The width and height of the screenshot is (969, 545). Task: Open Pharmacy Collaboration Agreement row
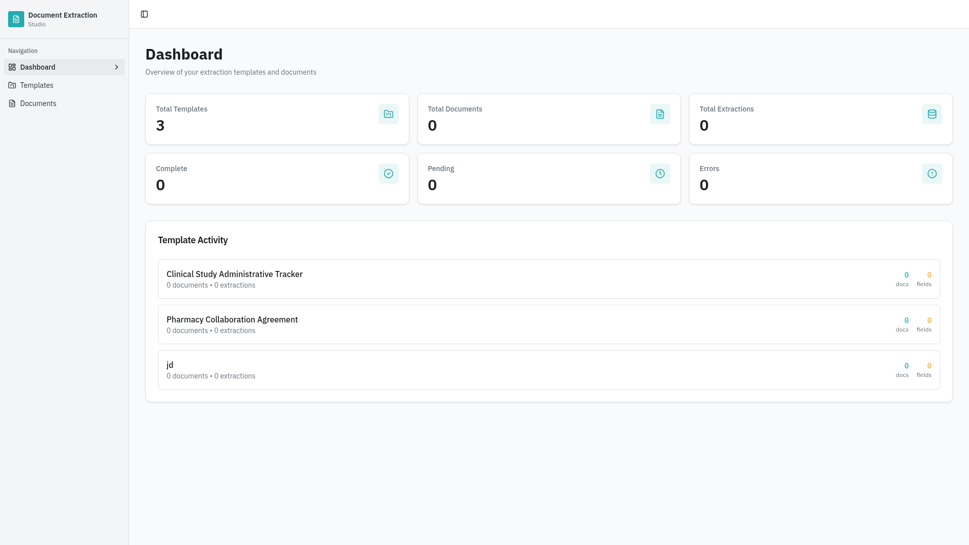tap(549, 324)
